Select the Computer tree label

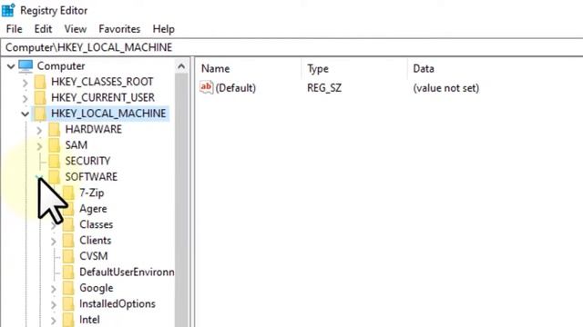(61, 66)
